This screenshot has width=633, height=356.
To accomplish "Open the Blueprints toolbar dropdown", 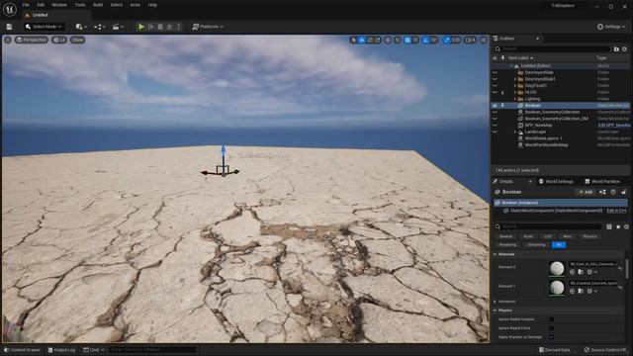I will click(99, 27).
